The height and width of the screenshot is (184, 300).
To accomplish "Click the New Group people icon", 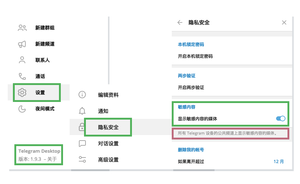I will click(x=22, y=28).
